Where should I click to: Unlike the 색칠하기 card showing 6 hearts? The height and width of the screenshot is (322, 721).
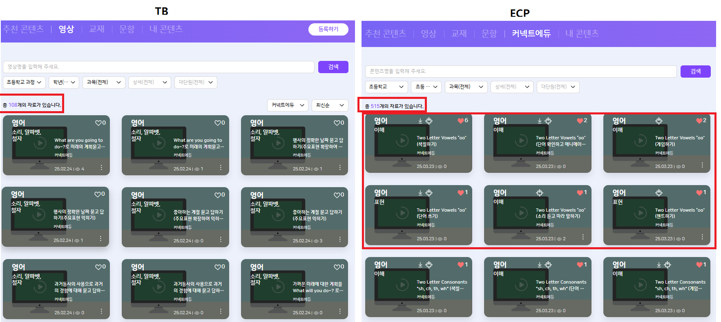(x=461, y=121)
